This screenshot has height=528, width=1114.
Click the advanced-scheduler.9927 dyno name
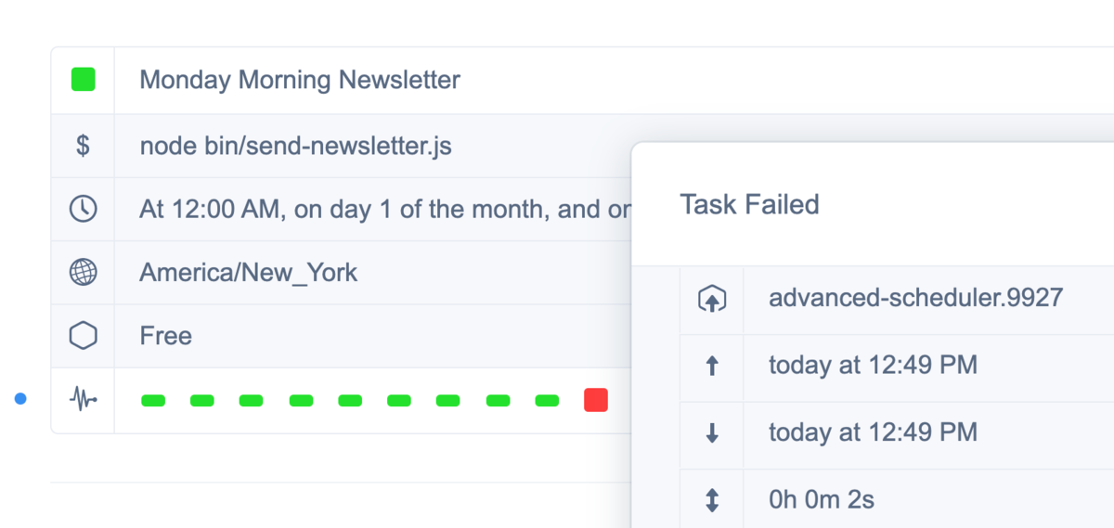tap(915, 298)
